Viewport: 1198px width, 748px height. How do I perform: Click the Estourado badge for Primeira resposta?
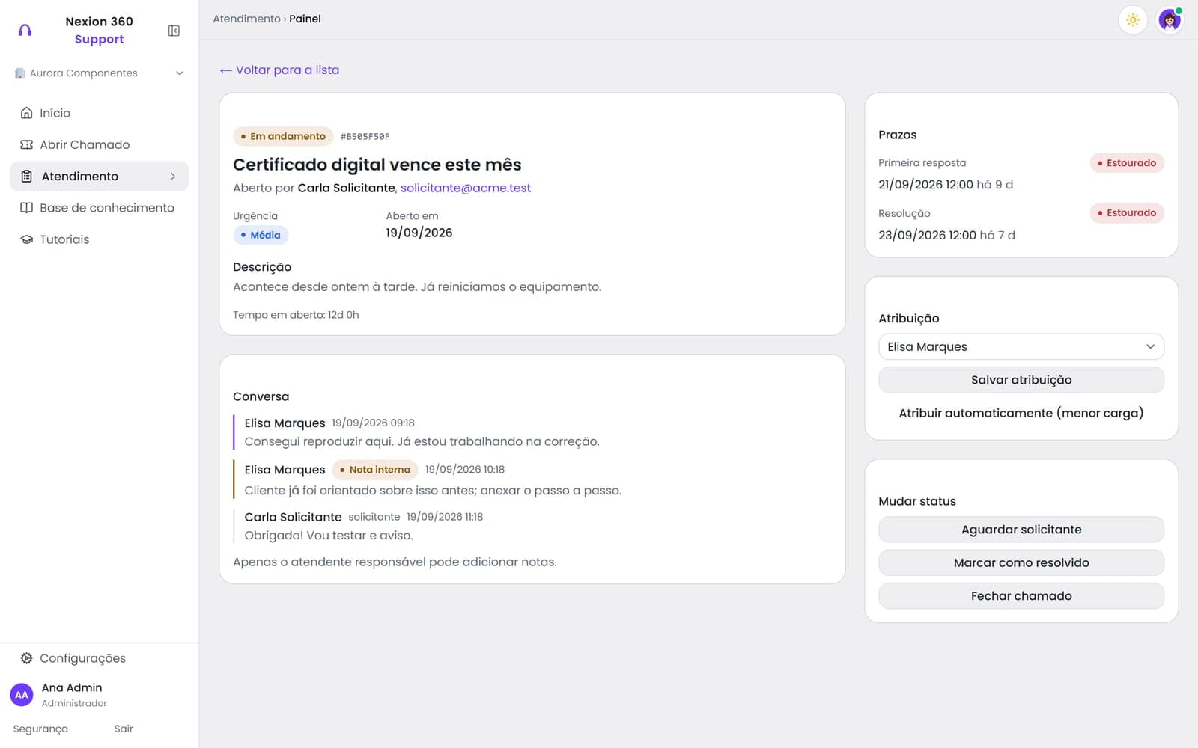point(1127,163)
